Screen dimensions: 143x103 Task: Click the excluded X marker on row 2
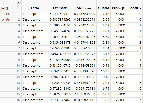(3, 20)
